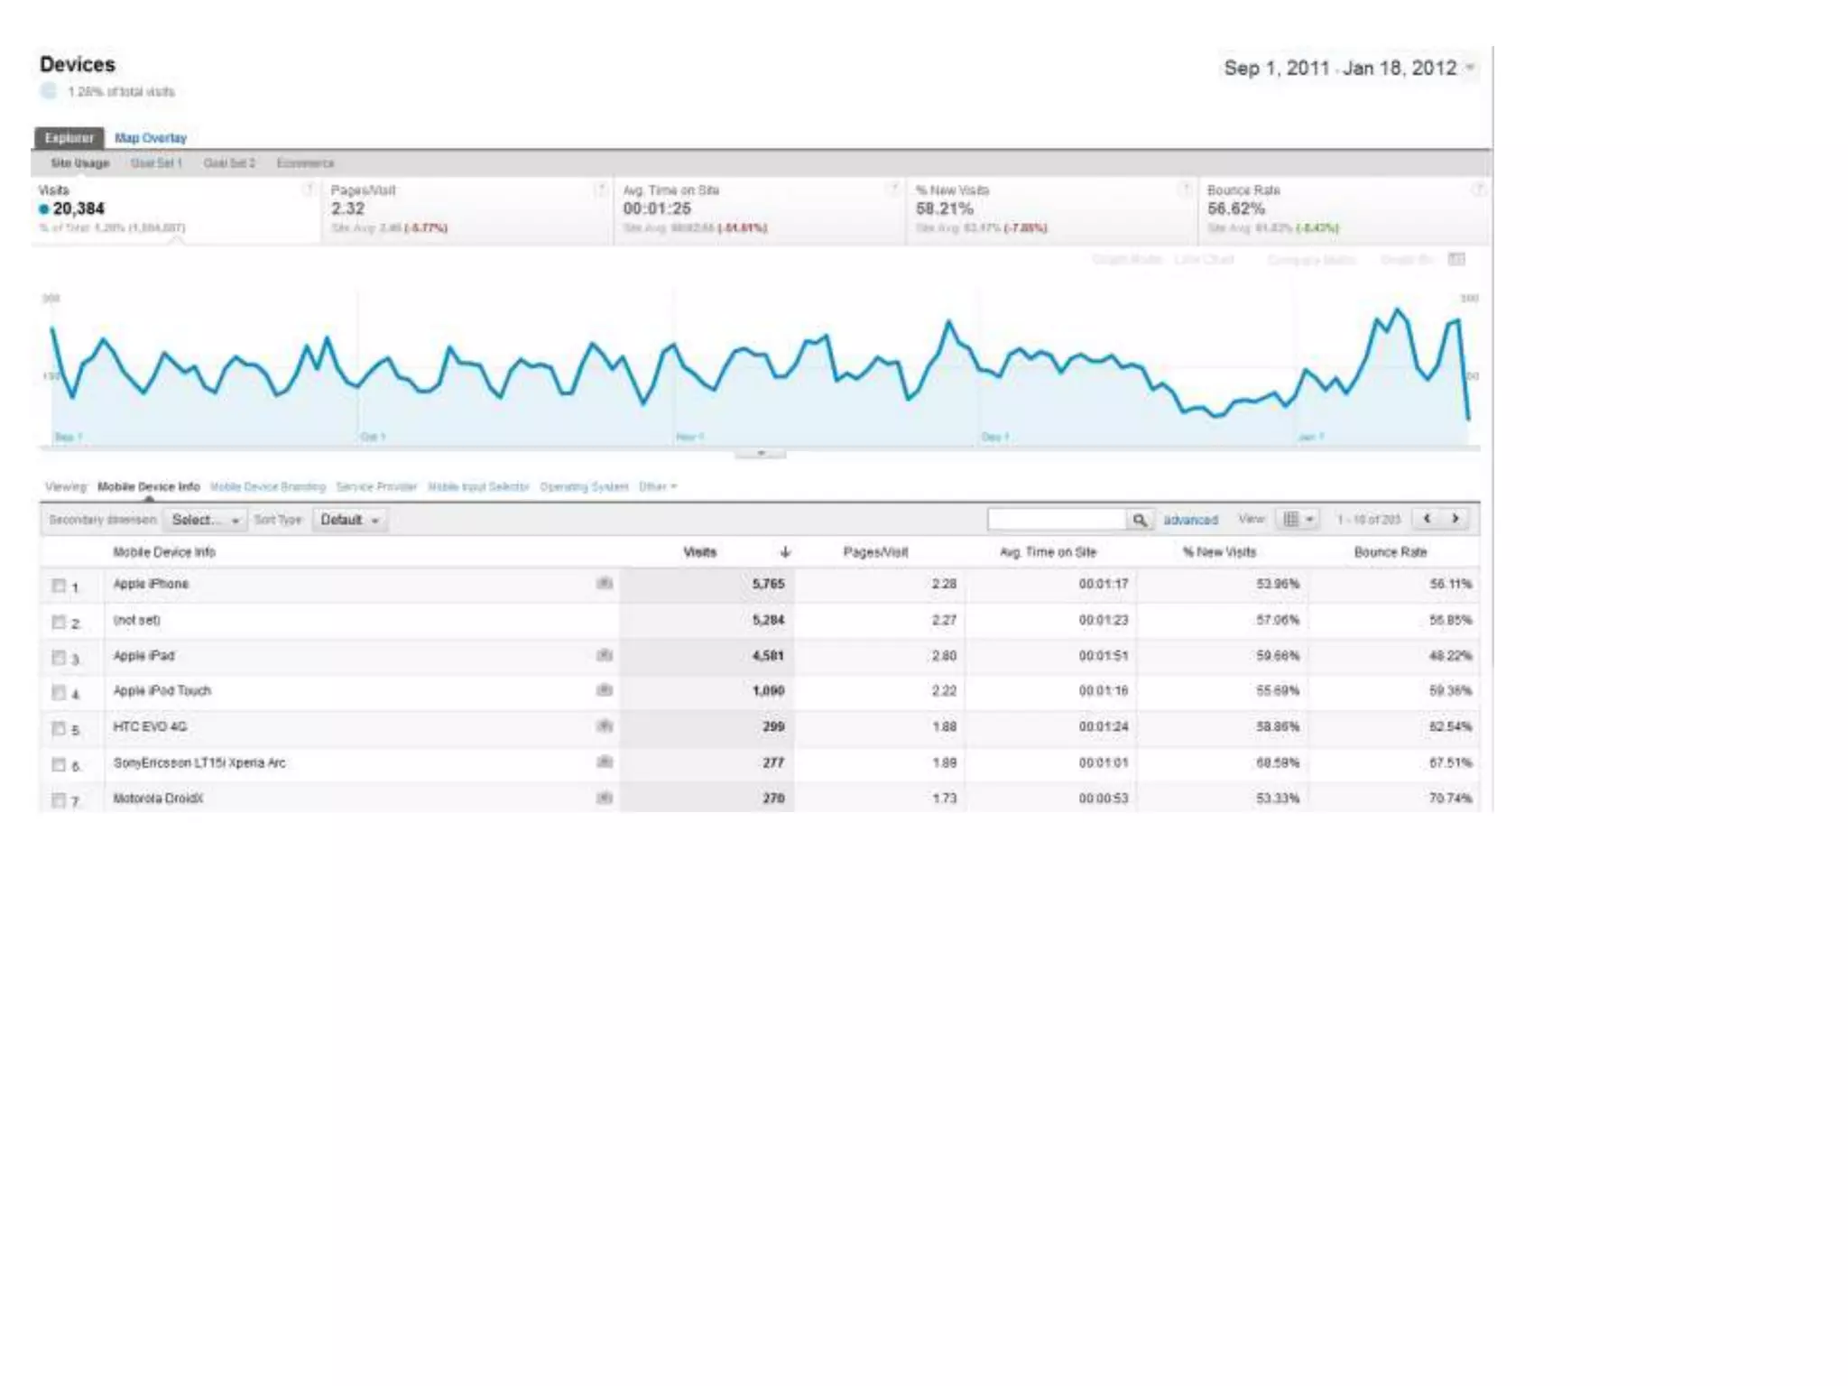
Task: Click the table search input field
Action: tap(1056, 520)
